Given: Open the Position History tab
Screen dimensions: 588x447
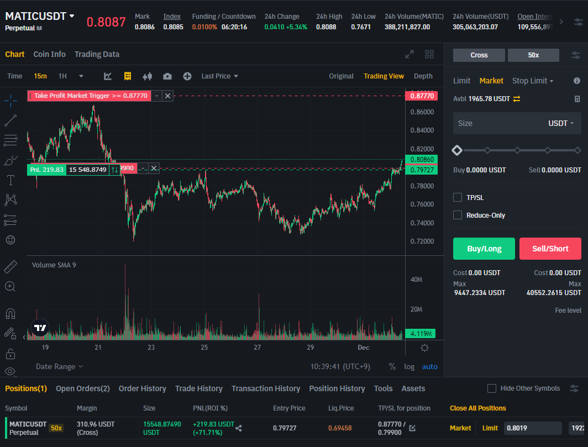Looking at the screenshot, I should (x=337, y=388).
